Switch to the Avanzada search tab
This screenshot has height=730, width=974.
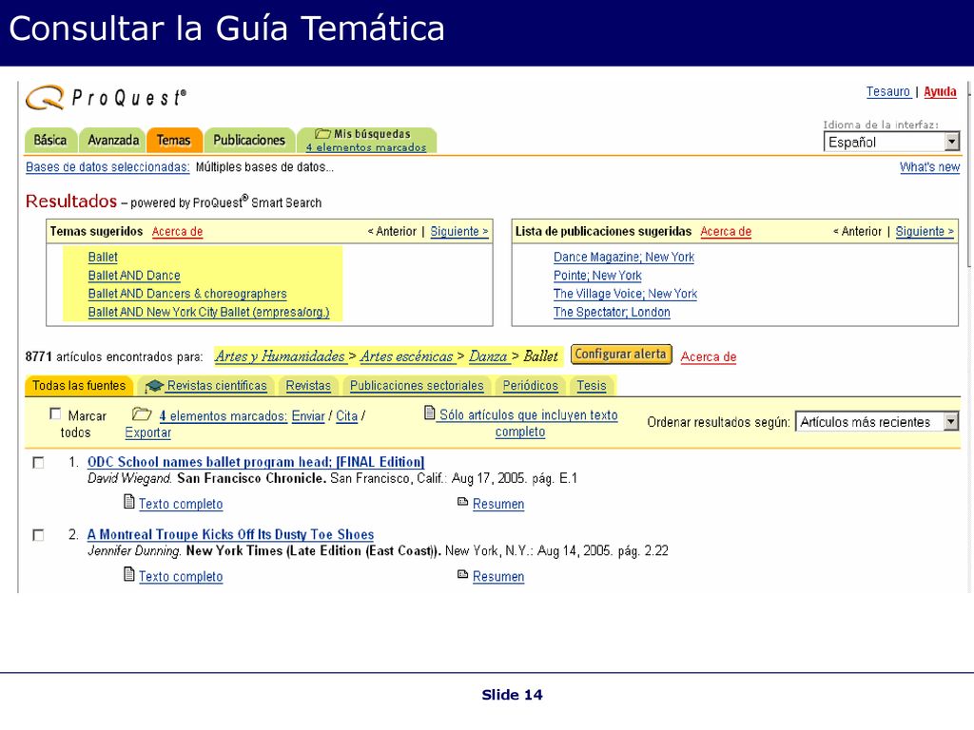coord(113,141)
